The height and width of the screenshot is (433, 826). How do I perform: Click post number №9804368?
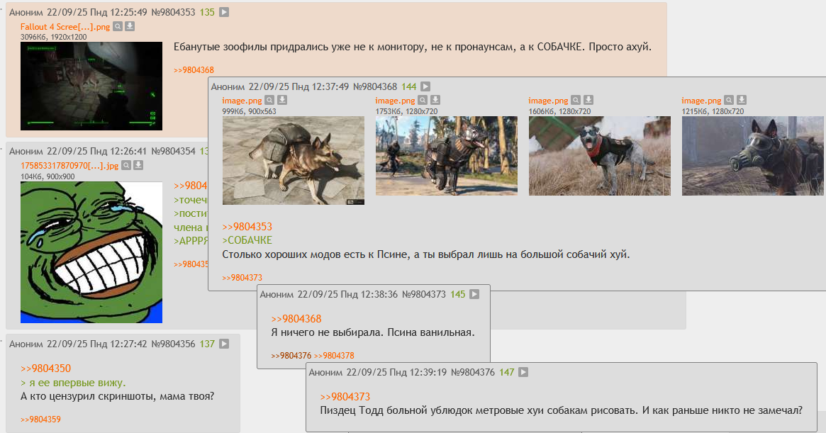tap(375, 86)
